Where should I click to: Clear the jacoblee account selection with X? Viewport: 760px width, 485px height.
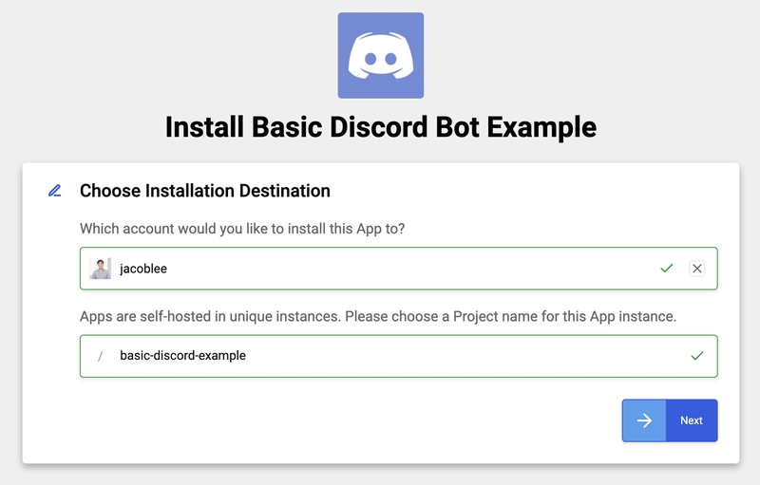tap(697, 269)
